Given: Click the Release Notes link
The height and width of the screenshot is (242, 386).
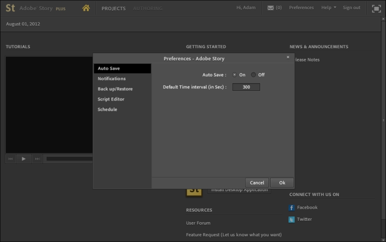Looking at the screenshot, I should [307, 60].
